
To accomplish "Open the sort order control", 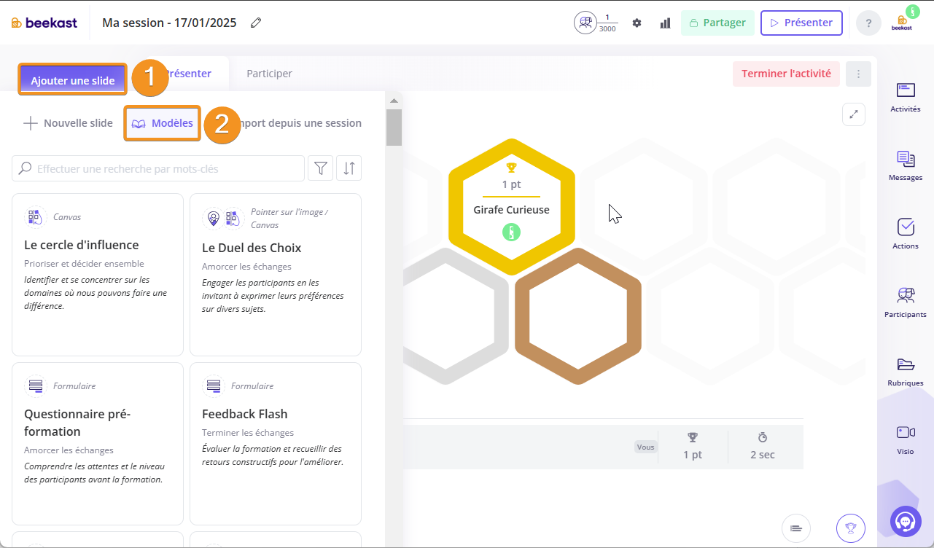I will click(x=349, y=168).
